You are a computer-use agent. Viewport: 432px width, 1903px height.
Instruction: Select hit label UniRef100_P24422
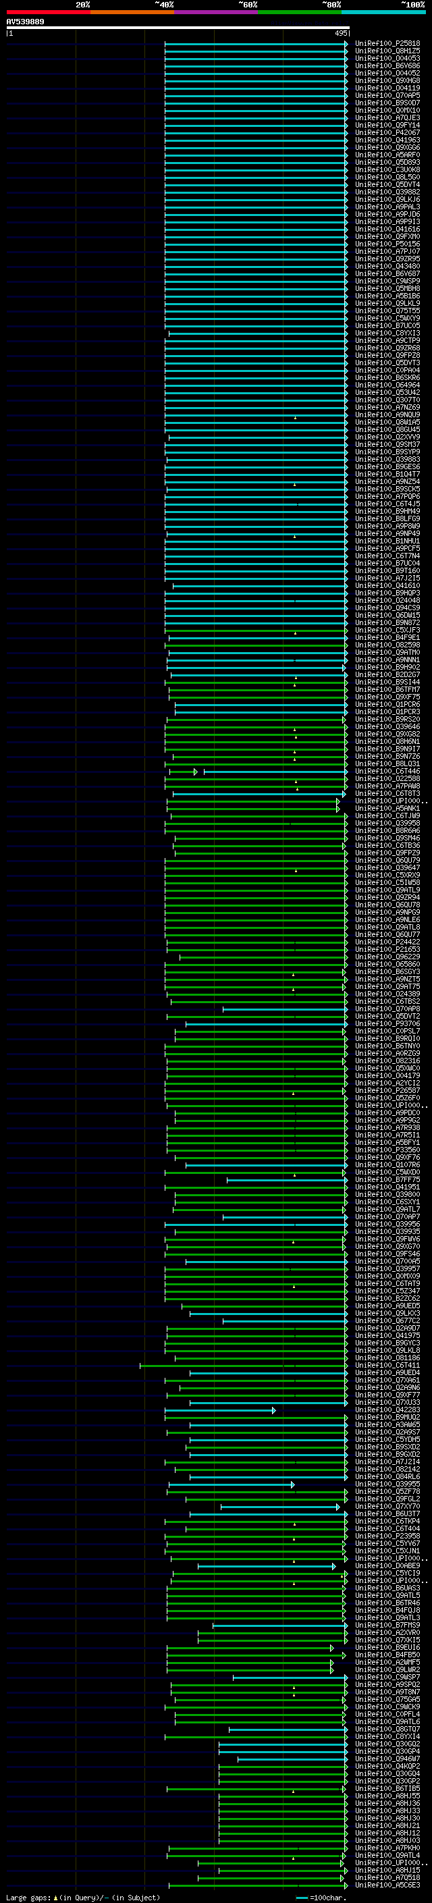[x=387, y=942]
